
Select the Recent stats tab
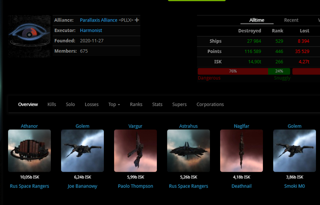tap(291, 20)
